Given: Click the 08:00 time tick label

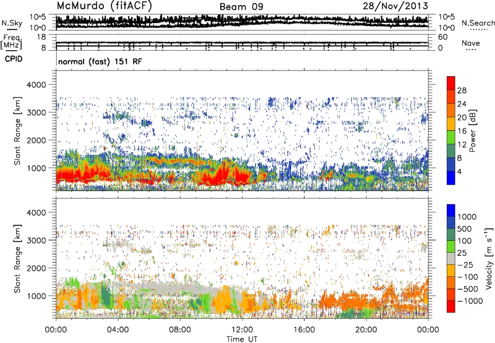Looking at the screenshot, I should [180, 330].
